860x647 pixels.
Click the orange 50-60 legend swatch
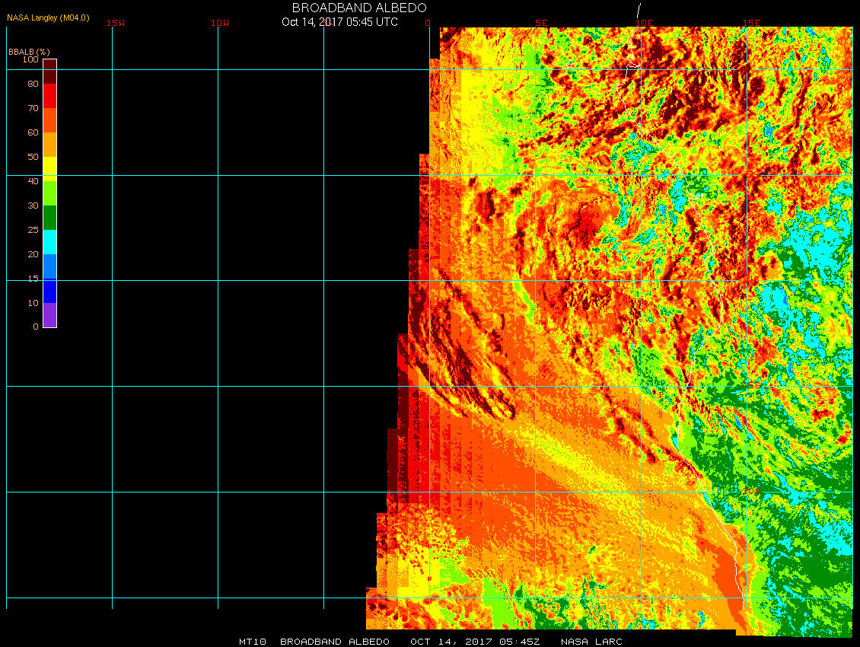(x=50, y=145)
